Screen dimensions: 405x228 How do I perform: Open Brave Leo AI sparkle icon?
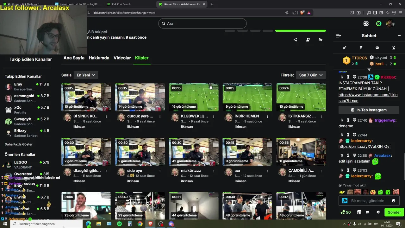(x=388, y=13)
